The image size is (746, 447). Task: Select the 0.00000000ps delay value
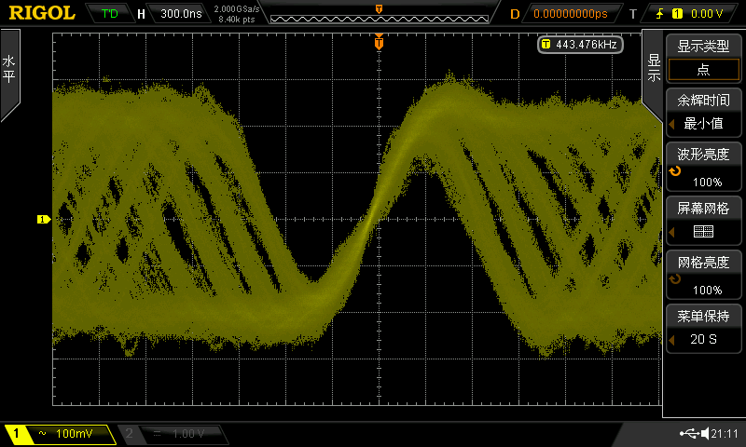(571, 13)
